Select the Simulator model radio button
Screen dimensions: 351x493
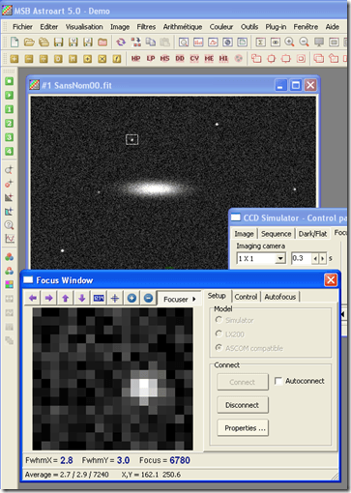tap(219, 320)
